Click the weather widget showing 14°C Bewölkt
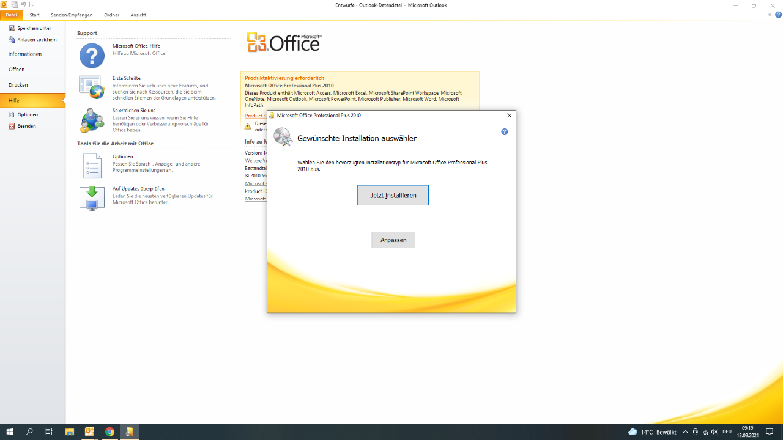 [652, 432]
